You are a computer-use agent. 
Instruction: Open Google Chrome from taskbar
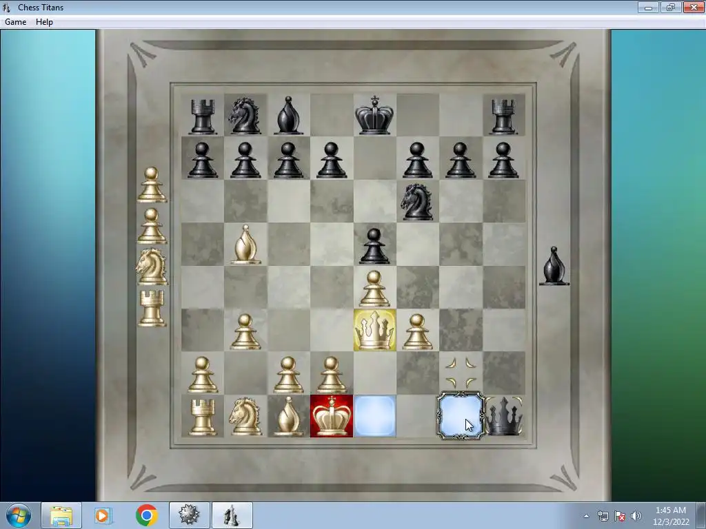click(x=146, y=515)
